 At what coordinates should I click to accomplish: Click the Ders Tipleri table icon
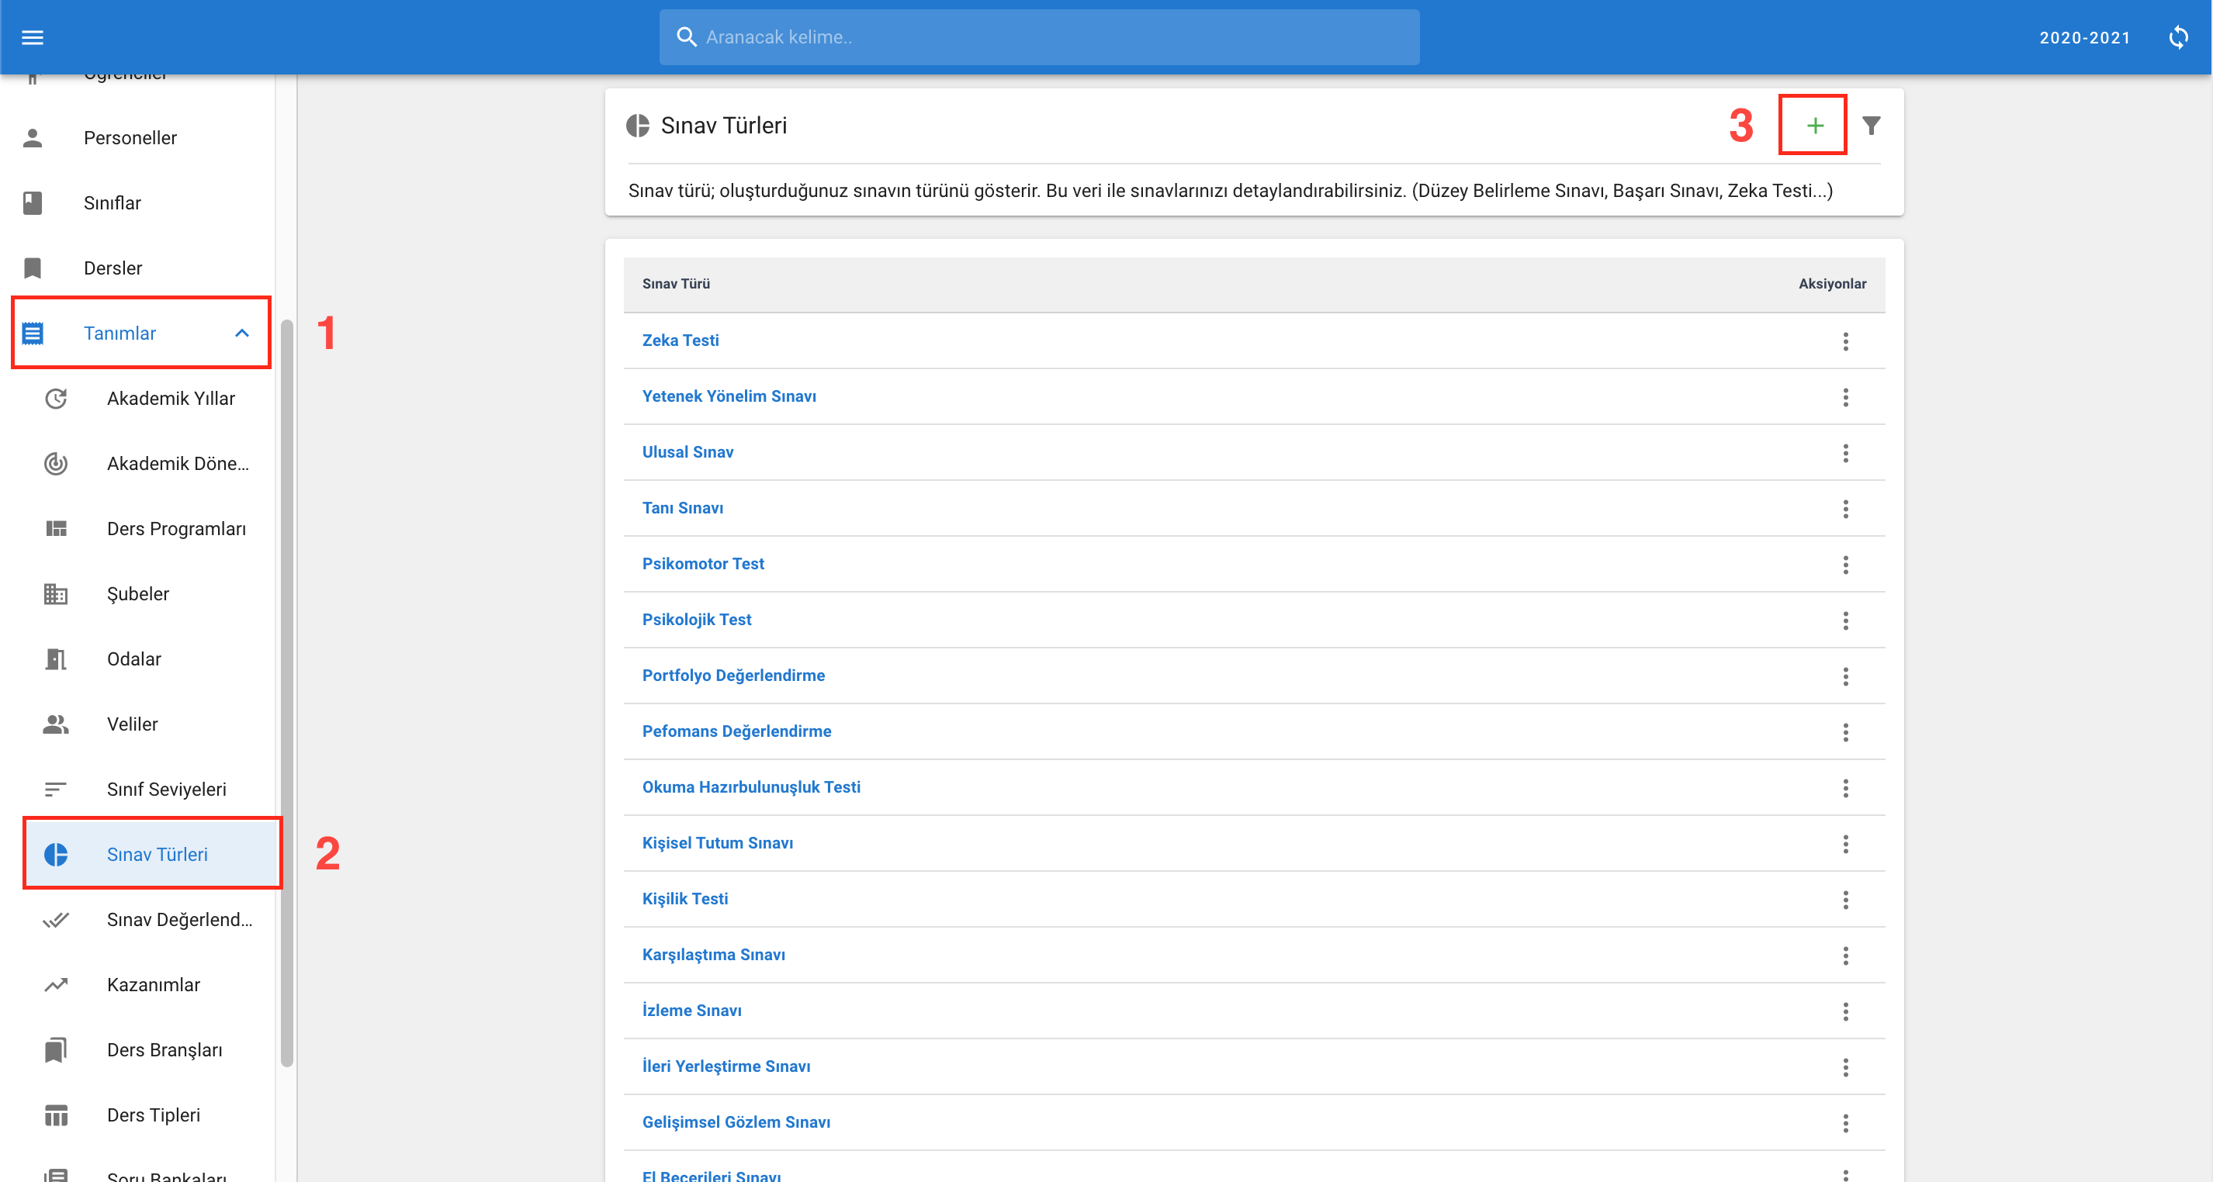click(x=56, y=1115)
